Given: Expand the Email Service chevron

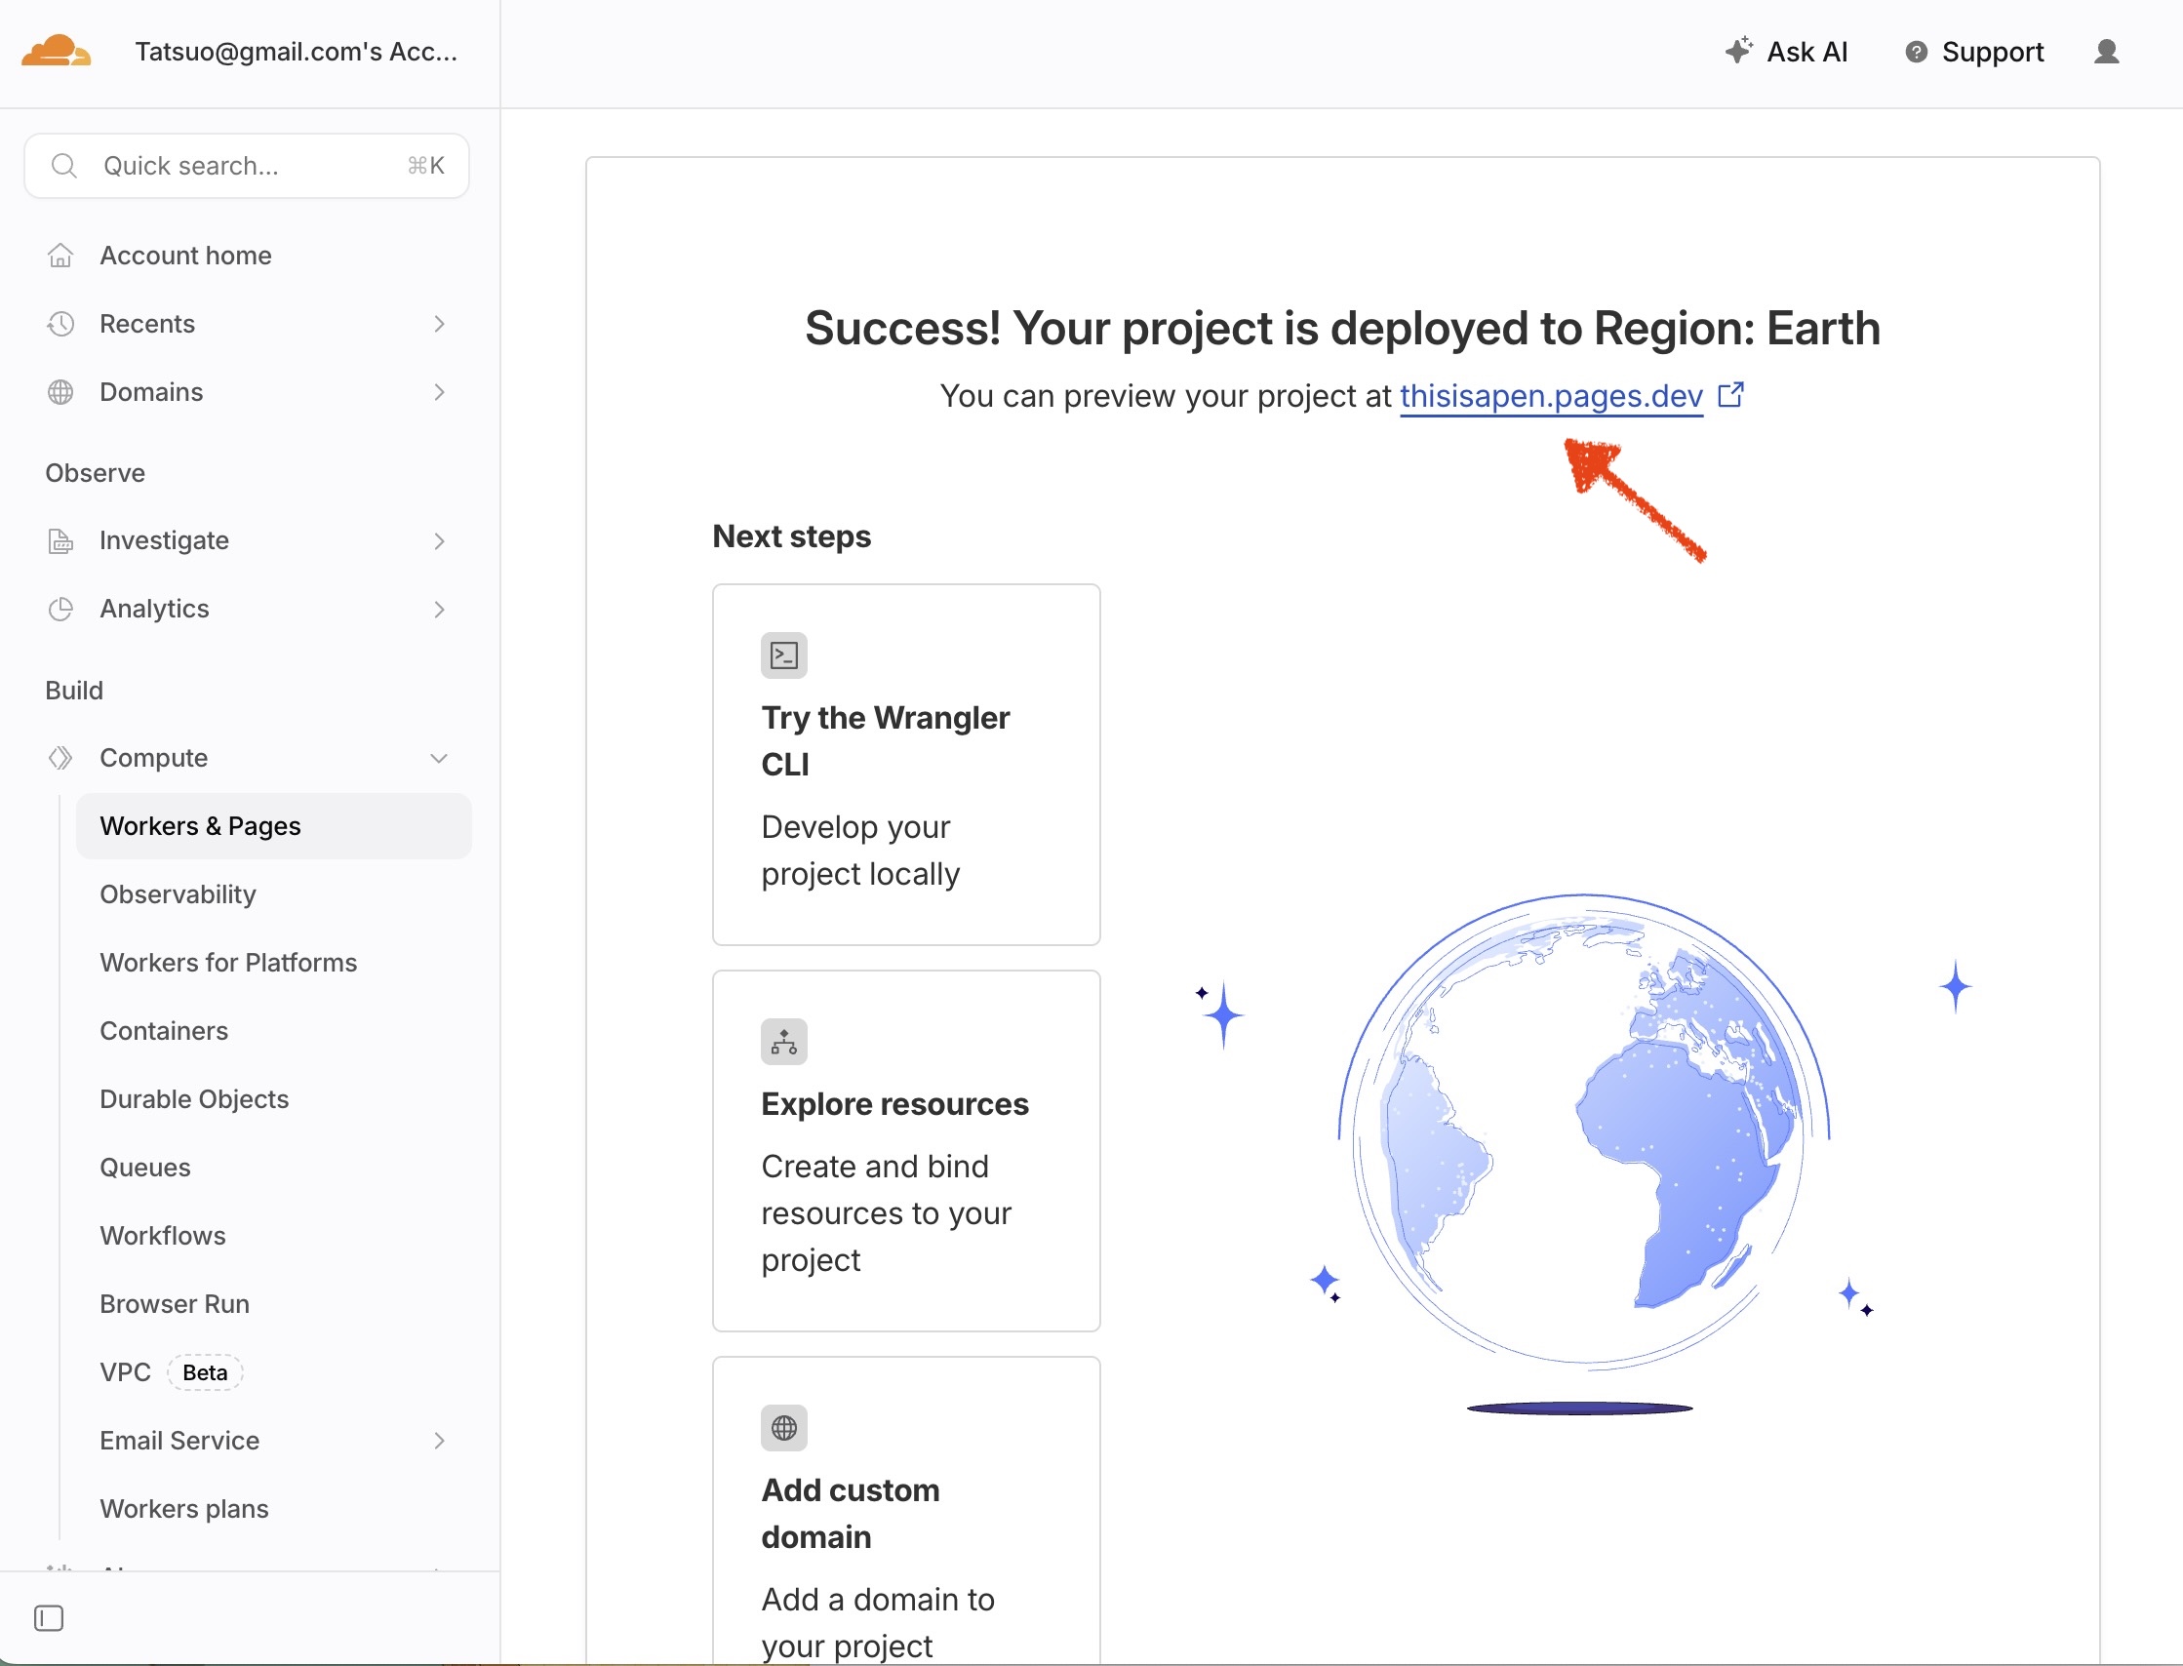Looking at the screenshot, I should coord(439,1441).
